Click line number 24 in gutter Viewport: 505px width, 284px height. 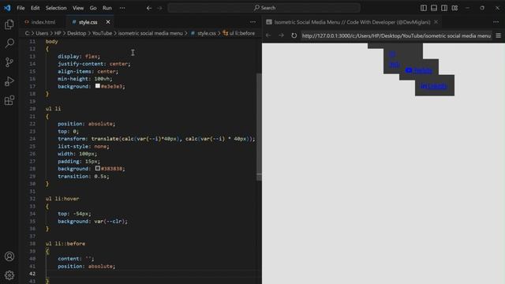point(32,139)
